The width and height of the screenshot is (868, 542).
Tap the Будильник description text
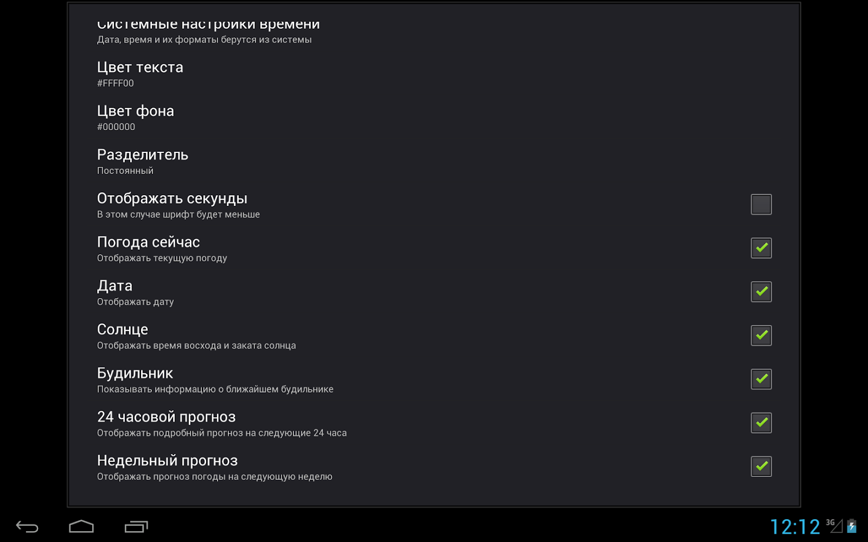coord(215,389)
